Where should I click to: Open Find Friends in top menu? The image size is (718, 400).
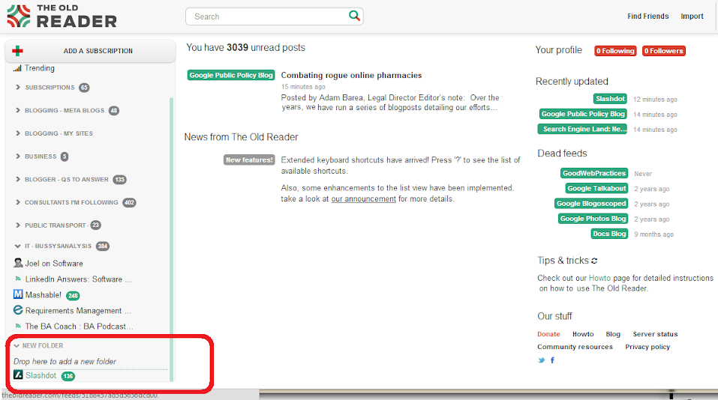(648, 16)
